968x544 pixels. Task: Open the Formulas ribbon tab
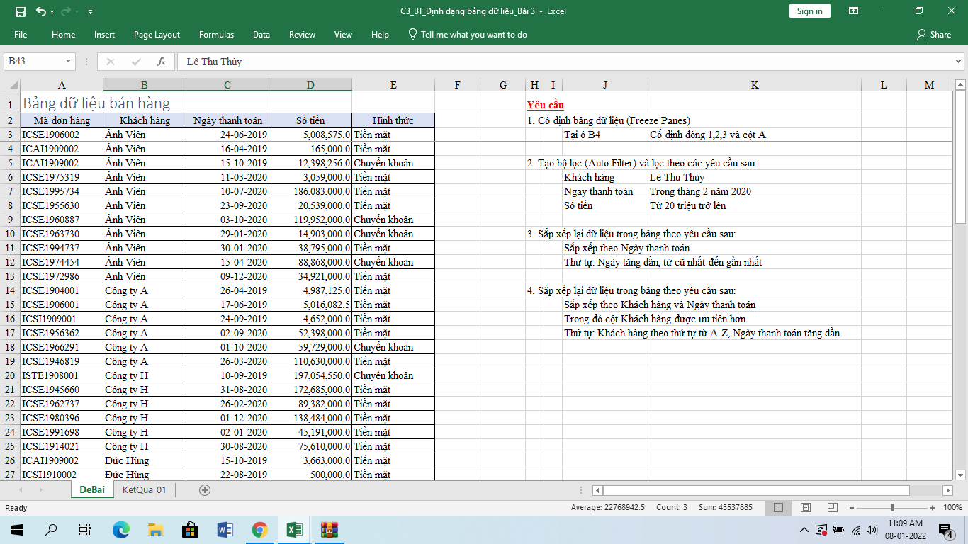pos(216,35)
